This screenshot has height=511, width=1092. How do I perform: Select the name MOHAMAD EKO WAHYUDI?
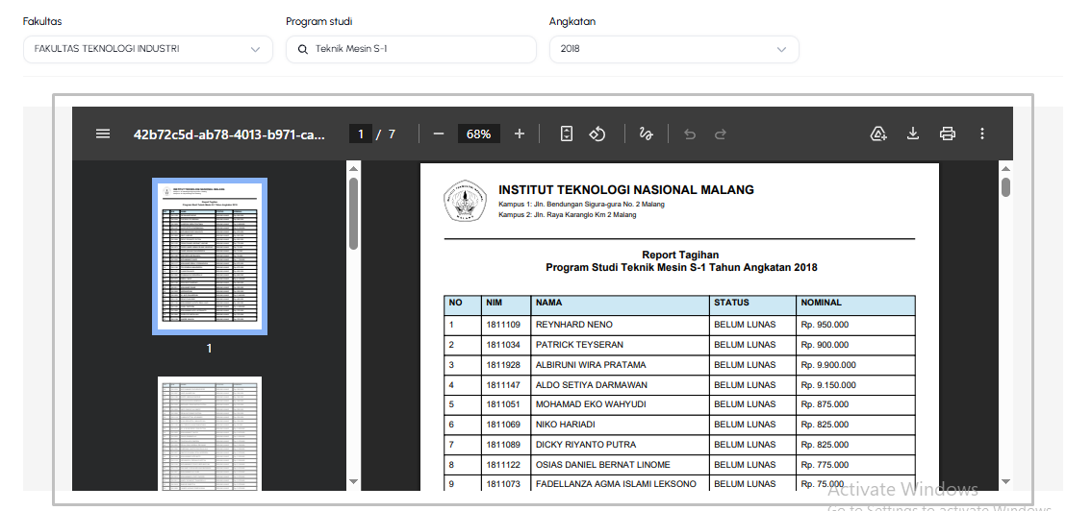pyautogui.click(x=591, y=404)
